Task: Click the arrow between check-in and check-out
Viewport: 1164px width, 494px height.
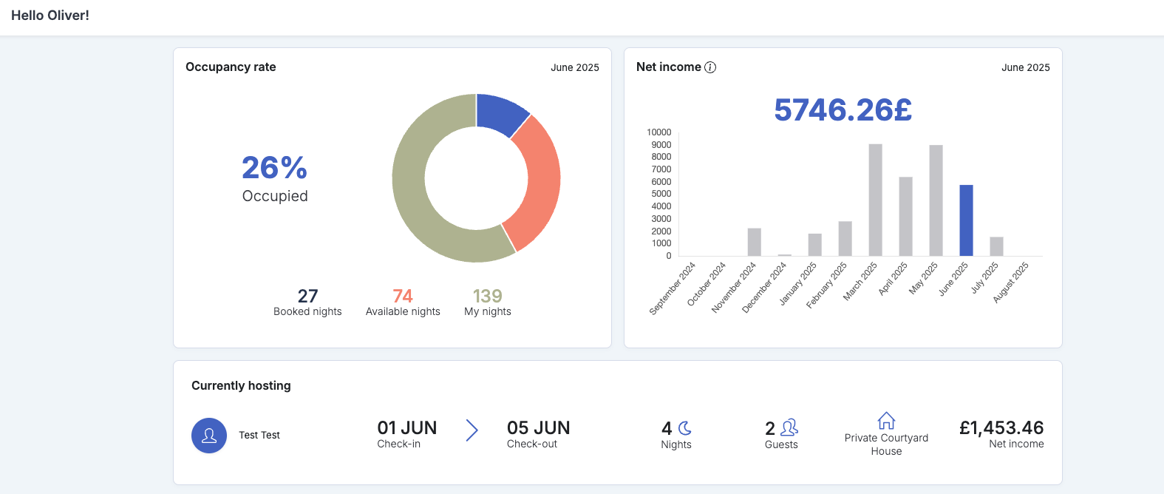Action: click(472, 430)
